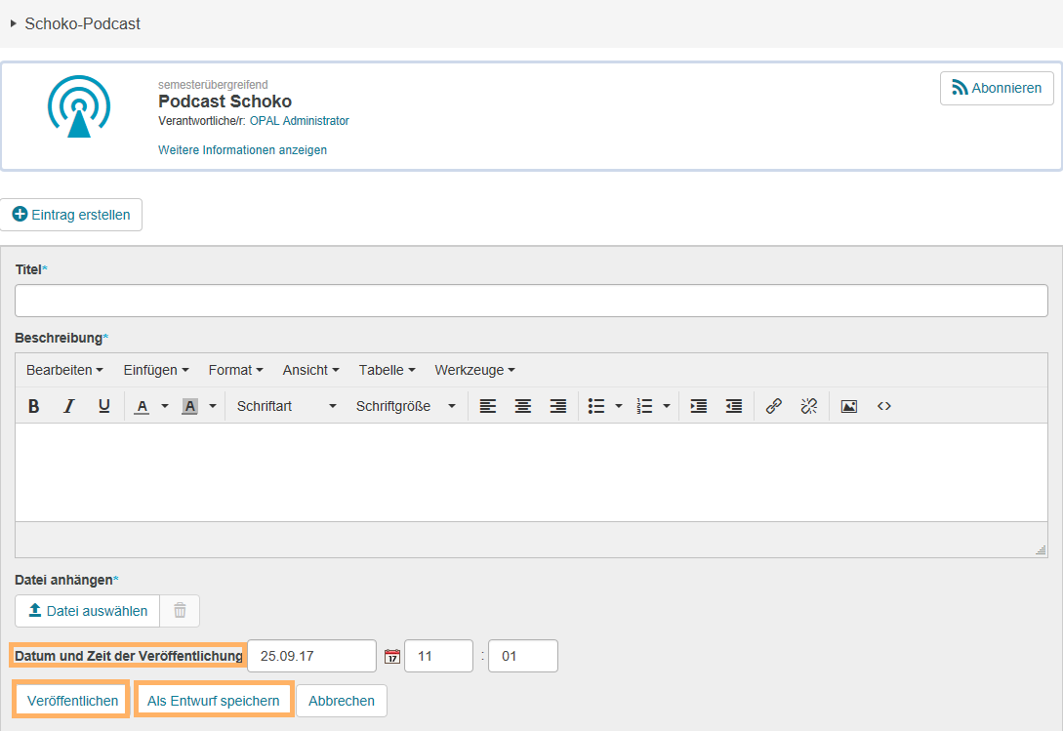Follow the Weitere Informationen anzeigen link
Viewport: 1063px width, 731px height.
tap(242, 150)
